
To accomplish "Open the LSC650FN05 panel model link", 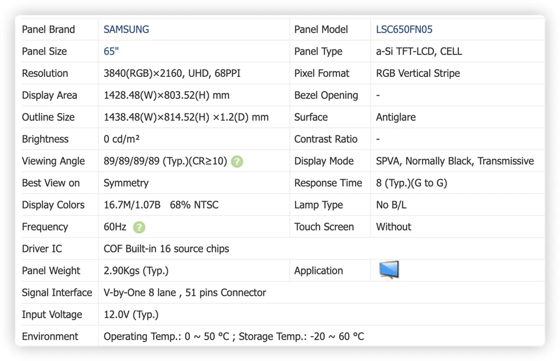I will click(404, 30).
